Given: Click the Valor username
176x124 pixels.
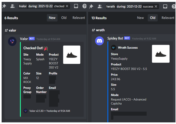Looking at the screenshot, I should (24, 39).
